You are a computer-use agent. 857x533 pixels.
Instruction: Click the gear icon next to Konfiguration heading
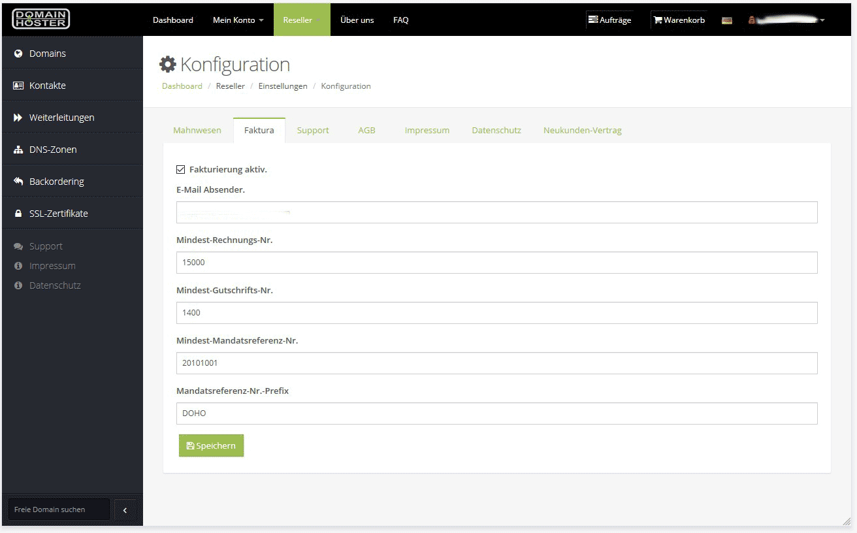click(x=168, y=64)
